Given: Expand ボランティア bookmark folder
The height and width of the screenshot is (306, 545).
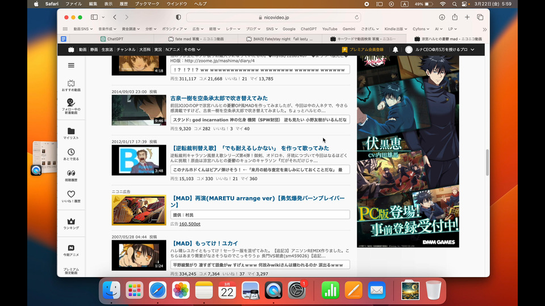Looking at the screenshot, I should point(174,29).
